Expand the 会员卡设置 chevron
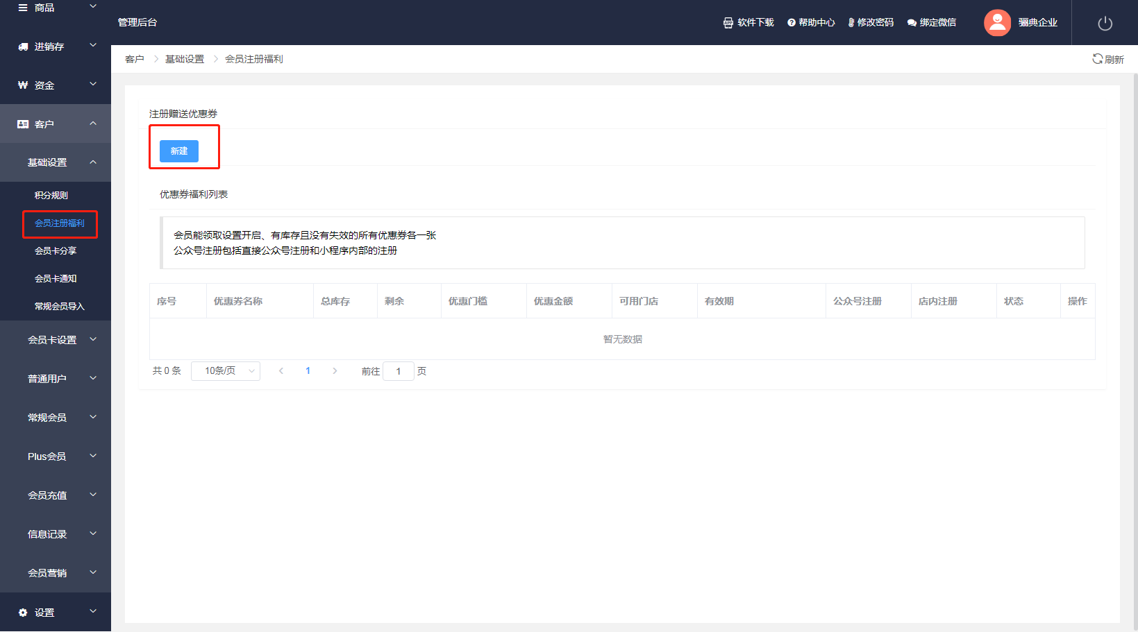This screenshot has width=1138, height=632. click(93, 339)
